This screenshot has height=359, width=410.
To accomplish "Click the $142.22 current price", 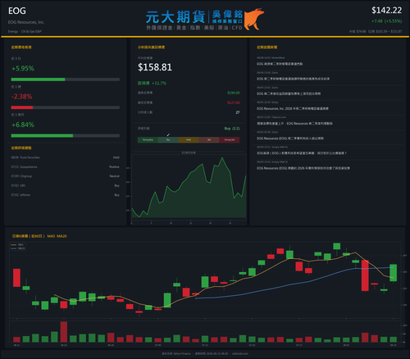I will (386, 11).
